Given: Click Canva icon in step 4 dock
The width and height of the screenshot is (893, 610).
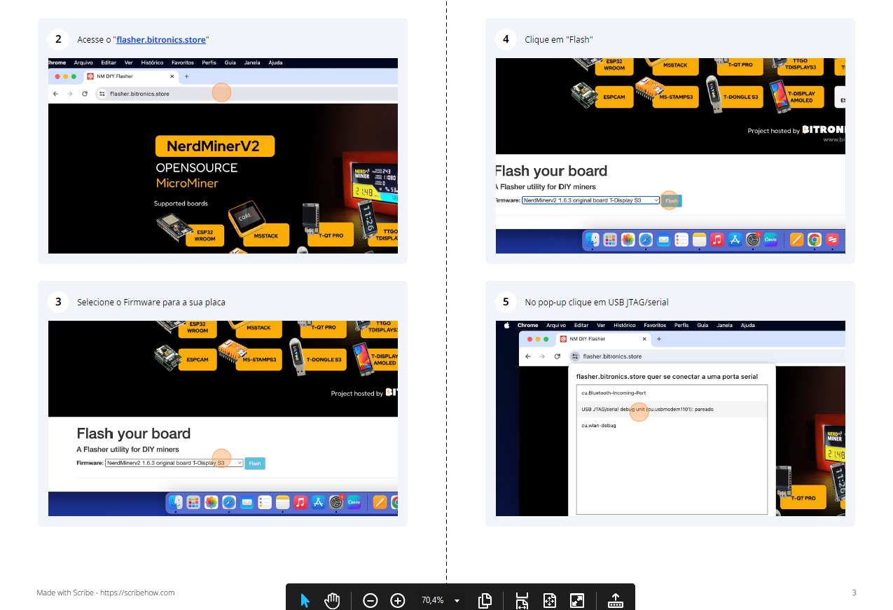Looking at the screenshot, I should click(x=770, y=240).
